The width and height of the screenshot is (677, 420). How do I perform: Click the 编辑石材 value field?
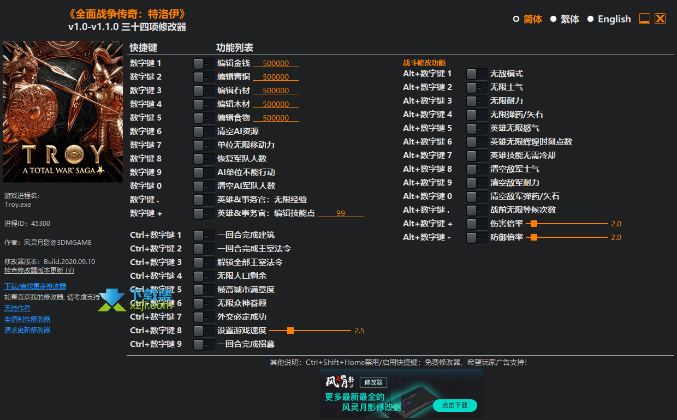(x=276, y=91)
